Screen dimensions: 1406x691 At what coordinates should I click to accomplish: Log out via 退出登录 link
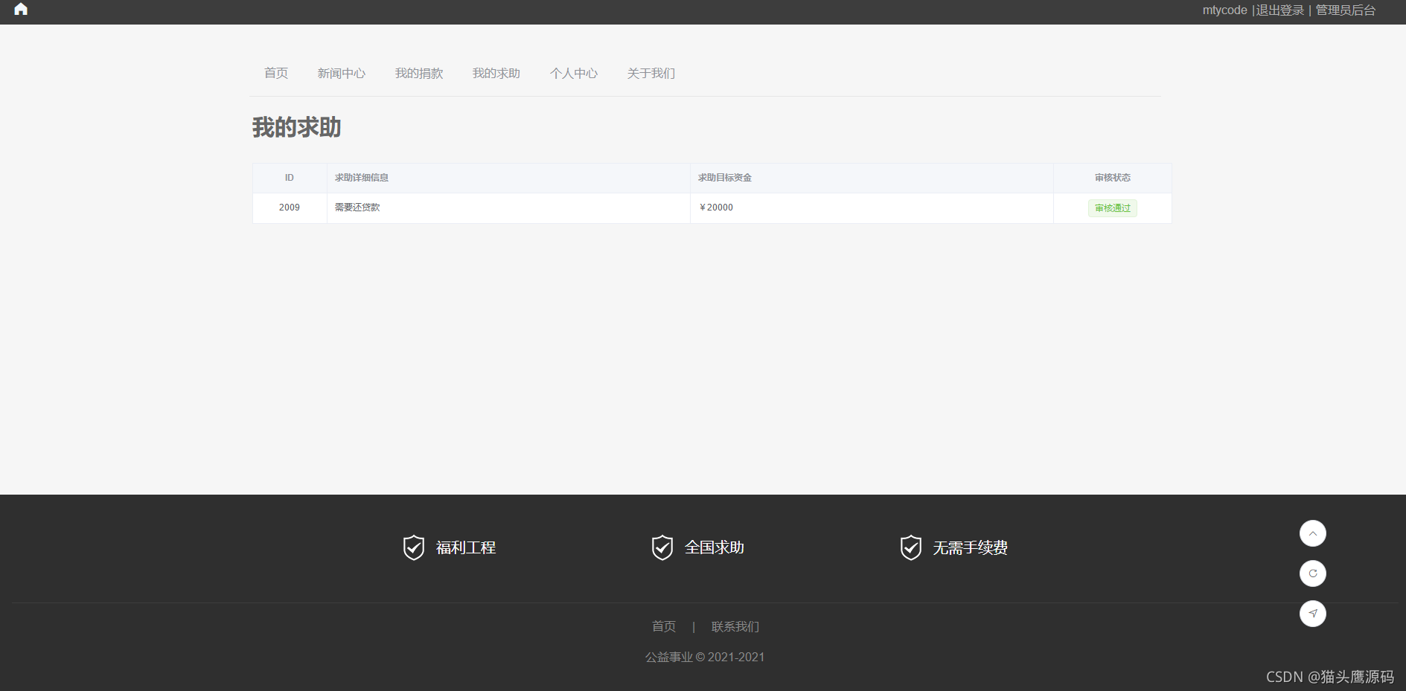(1280, 10)
